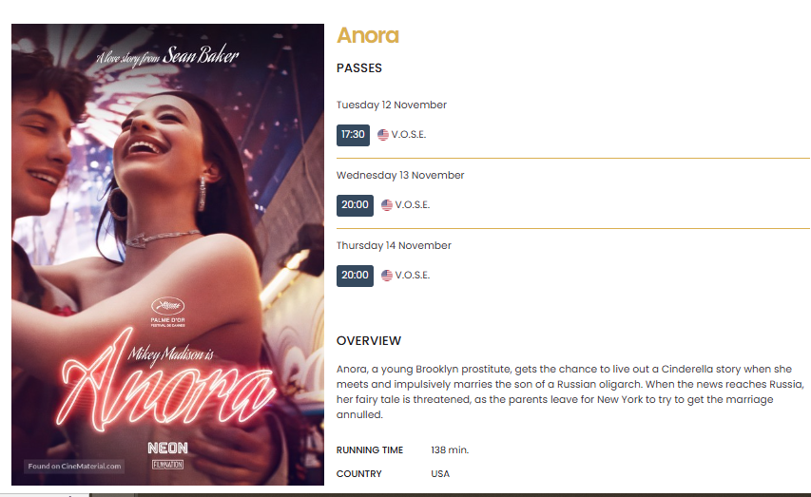Click the US flag icon for Thursday's session

(x=386, y=276)
